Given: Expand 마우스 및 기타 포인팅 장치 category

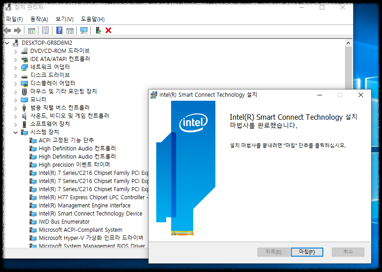Looking at the screenshot, I should 16,92.
